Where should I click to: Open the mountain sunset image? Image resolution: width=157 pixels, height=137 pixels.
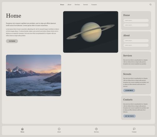click(34, 75)
